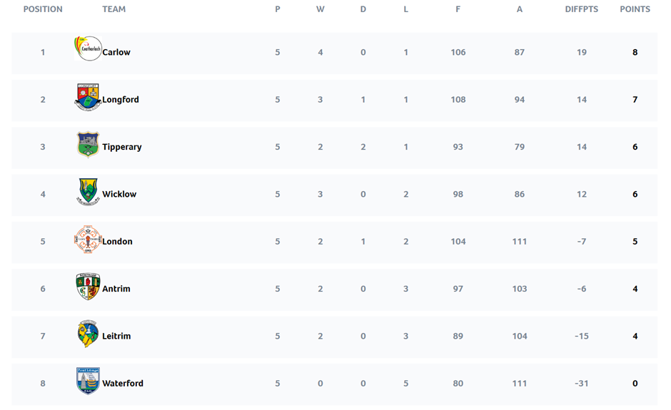Open the Carlow team name link
Viewport: 671px width, 410px height.
point(116,52)
